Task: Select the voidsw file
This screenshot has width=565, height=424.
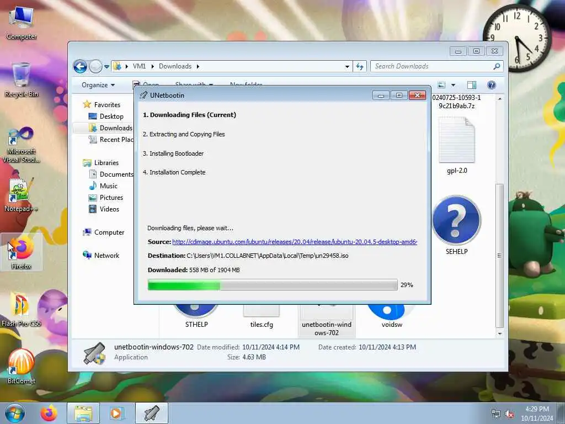Action: click(x=392, y=316)
